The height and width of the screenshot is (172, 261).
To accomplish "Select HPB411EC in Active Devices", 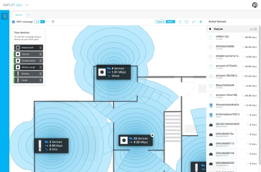I will pyautogui.click(x=233, y=37).
